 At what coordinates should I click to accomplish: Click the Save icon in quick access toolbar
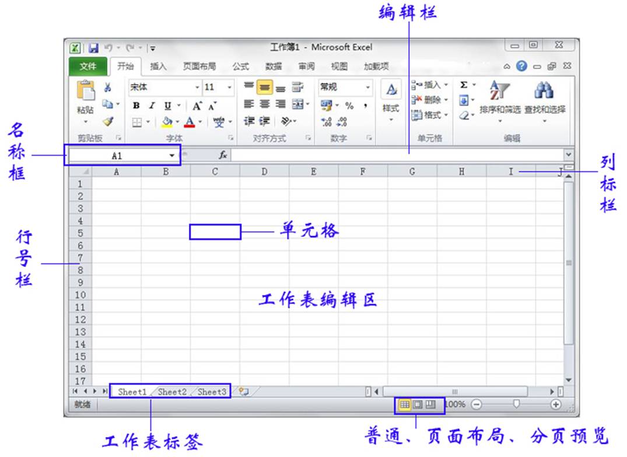(x=93, y=48)
